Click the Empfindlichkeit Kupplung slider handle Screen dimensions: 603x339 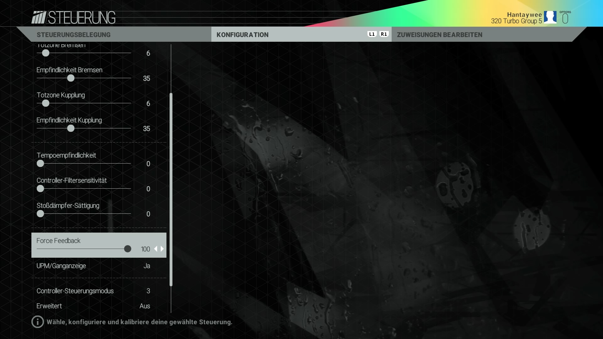pos(71,128)
